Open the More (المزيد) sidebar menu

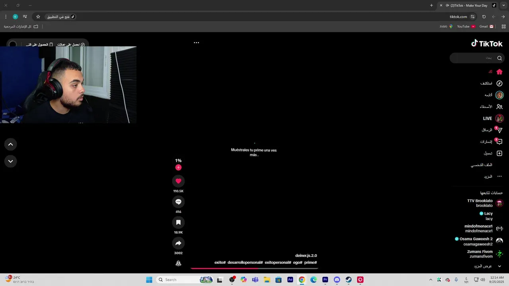493,176
